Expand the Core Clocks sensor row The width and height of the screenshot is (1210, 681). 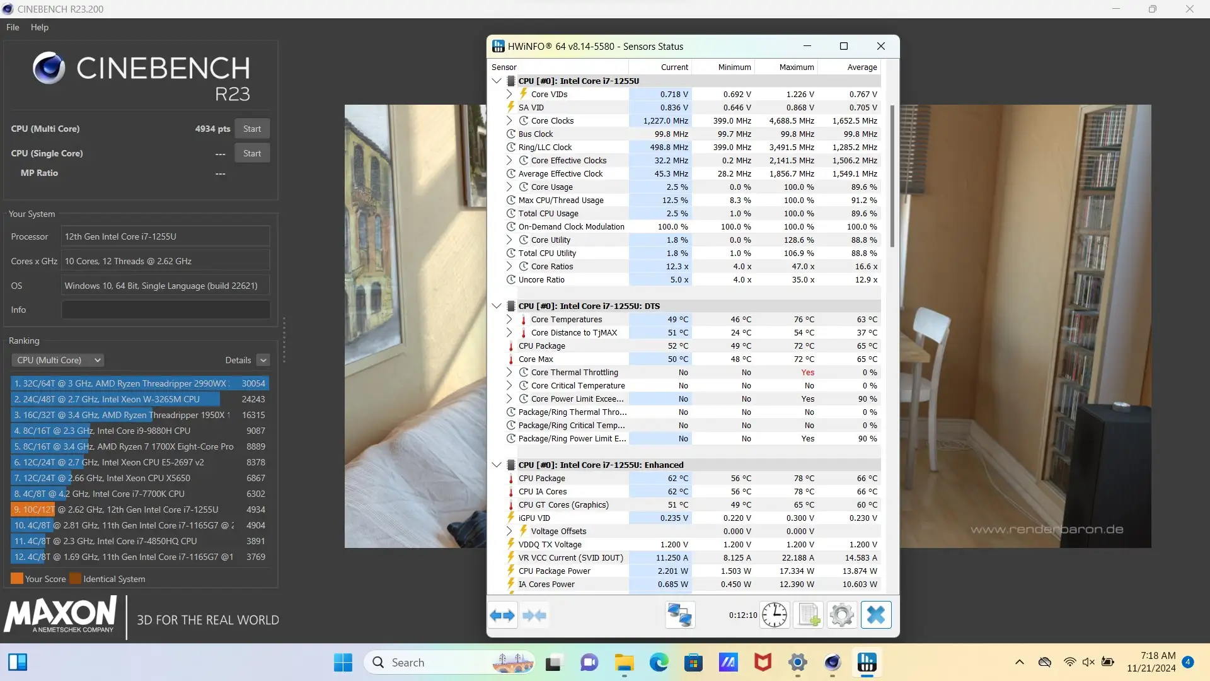pyautogui.click(x=509, y=120)
